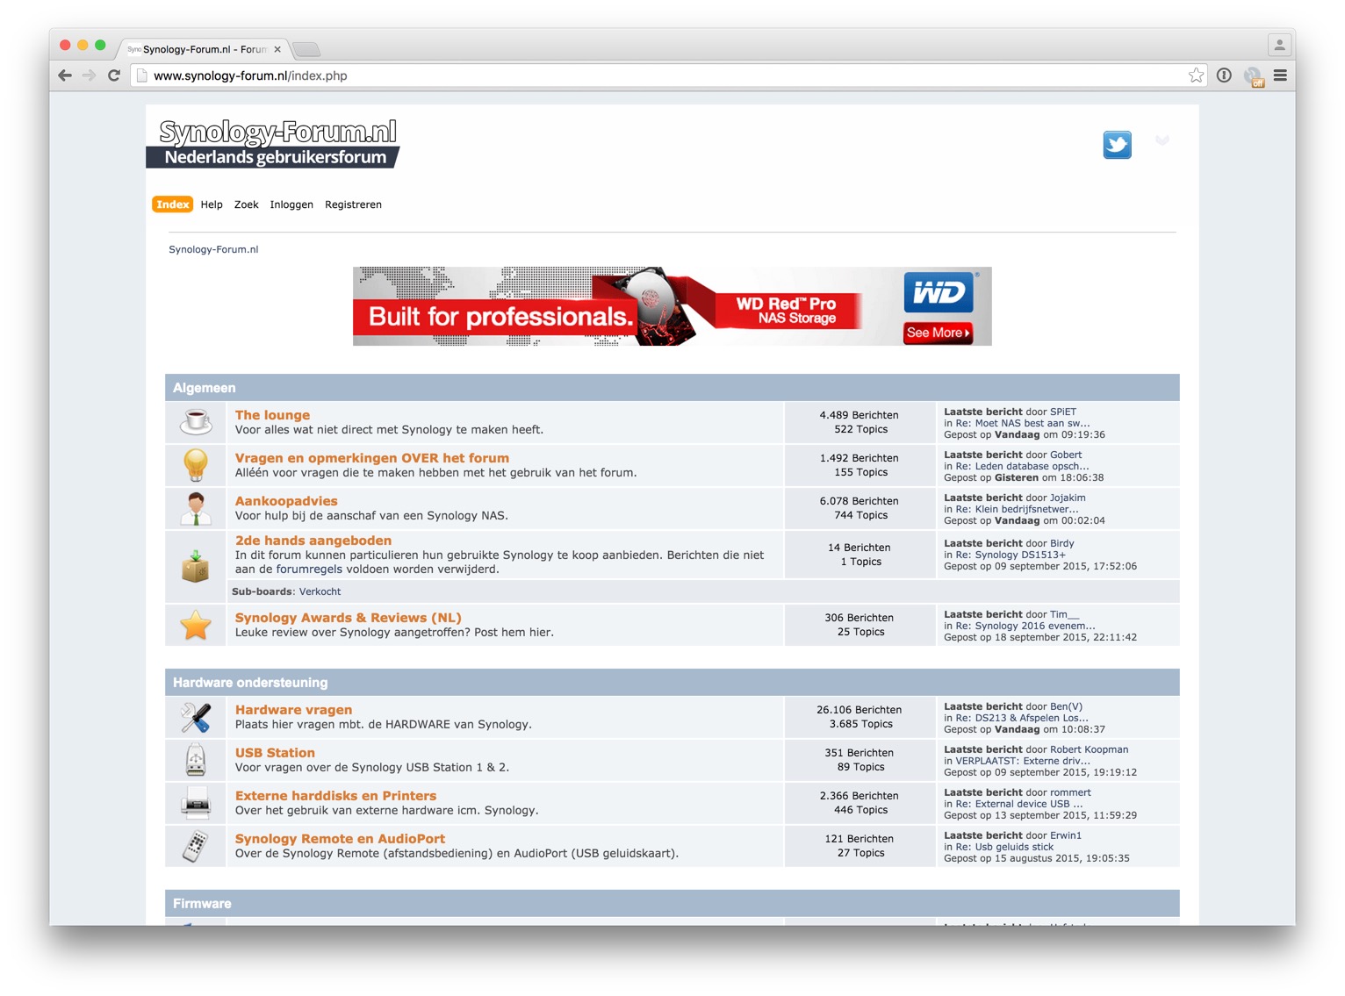The height and width of the screenshot is (996, 1345).
Task: Open the browser hamburger menu
Action: pos(1280,75)
